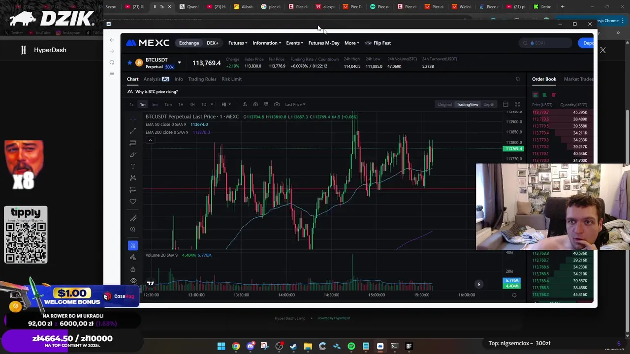Click the Bitcoin coin icon
Viewport: 630px width, 354px height.
coord(139,62)
